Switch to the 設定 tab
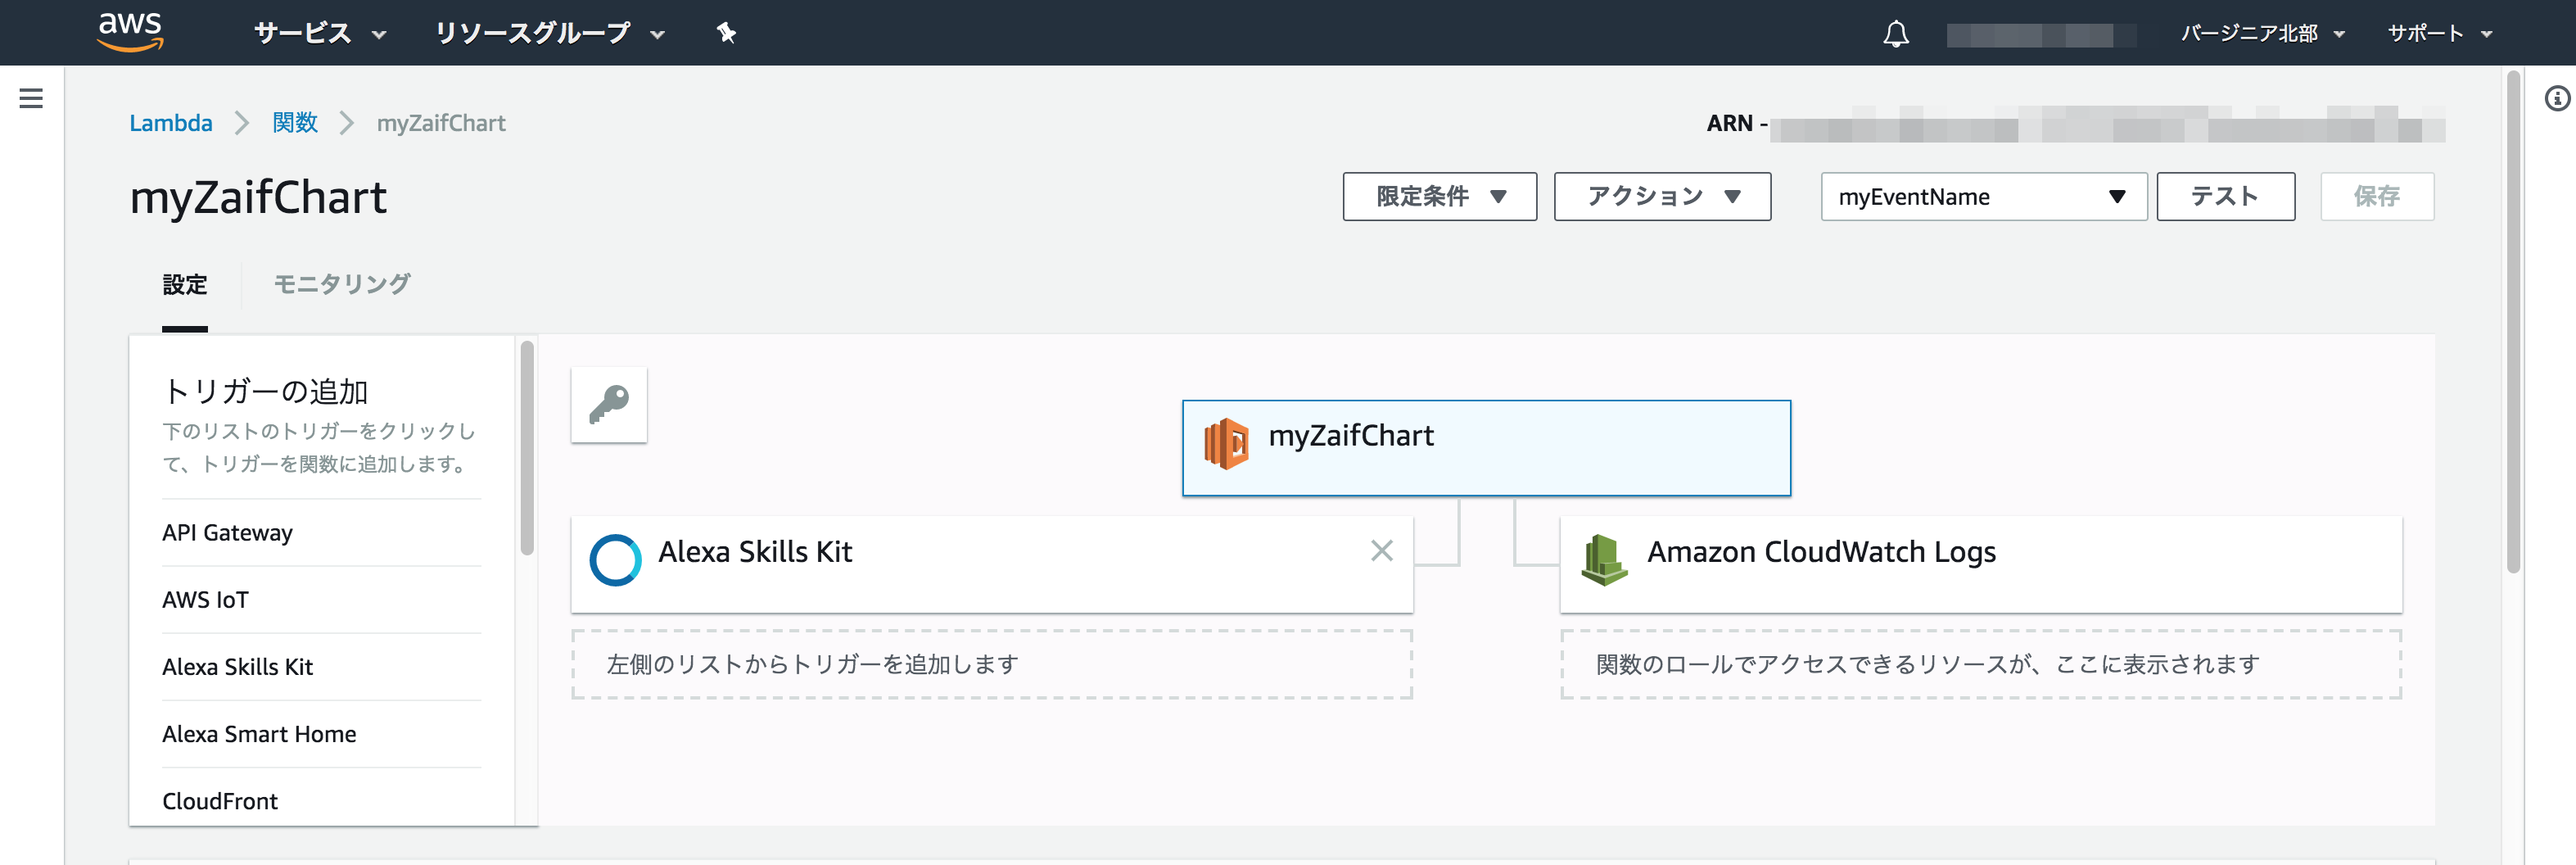 [x=185, y=285]
